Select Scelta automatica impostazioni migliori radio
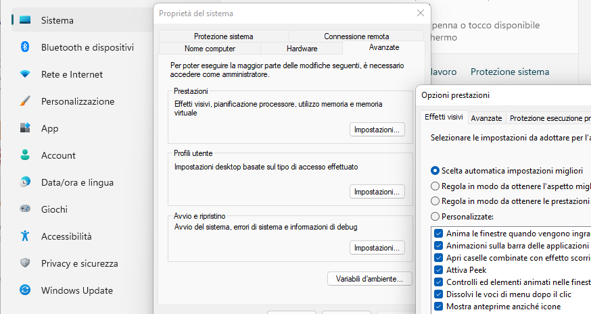The image size is (591, 314). click(435, 171)
